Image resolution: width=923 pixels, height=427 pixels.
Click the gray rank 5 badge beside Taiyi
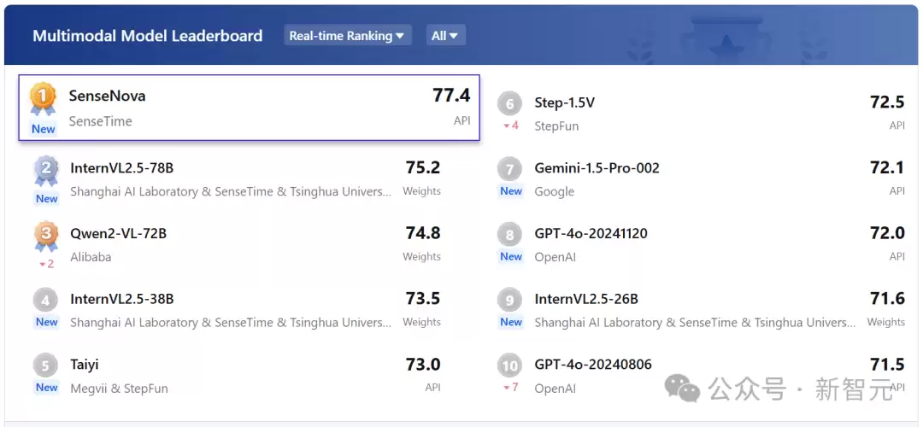(x=45, y=366)
